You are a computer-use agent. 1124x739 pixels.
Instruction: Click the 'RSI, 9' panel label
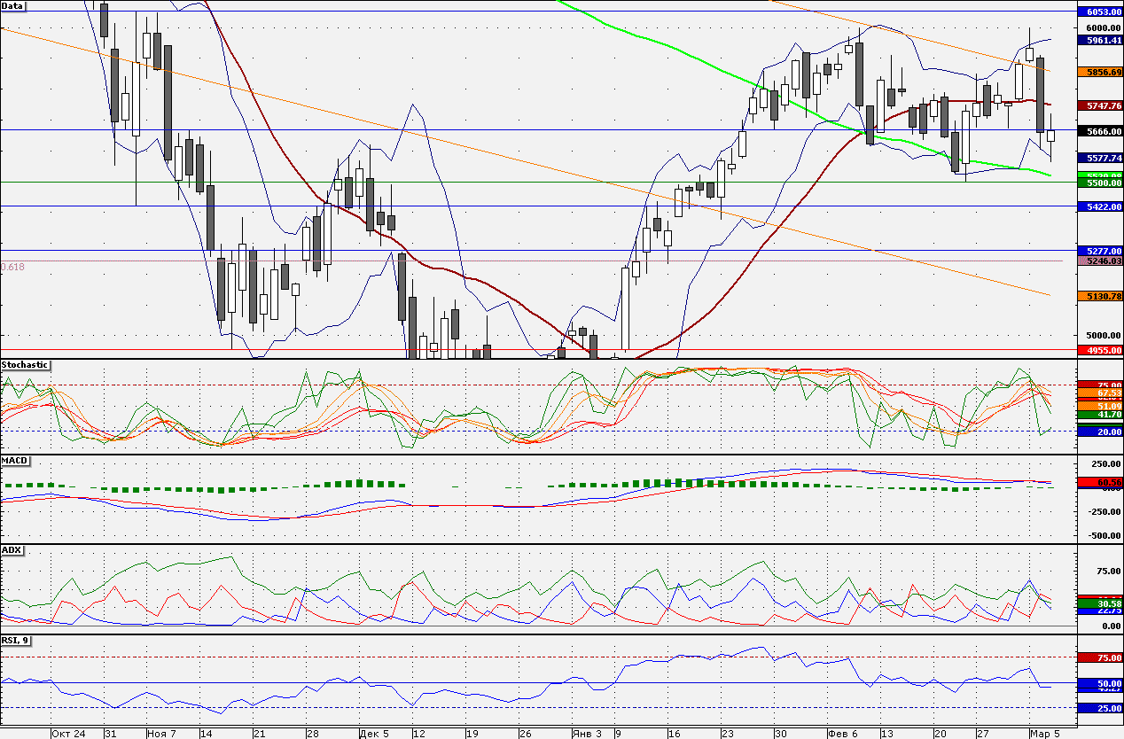pos(16,640)
